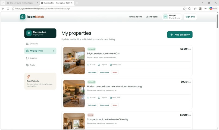Click the RoomMatch house logo icon
Image resolution: width=219 pixels, height=130 pixels.
pos(23,17)
